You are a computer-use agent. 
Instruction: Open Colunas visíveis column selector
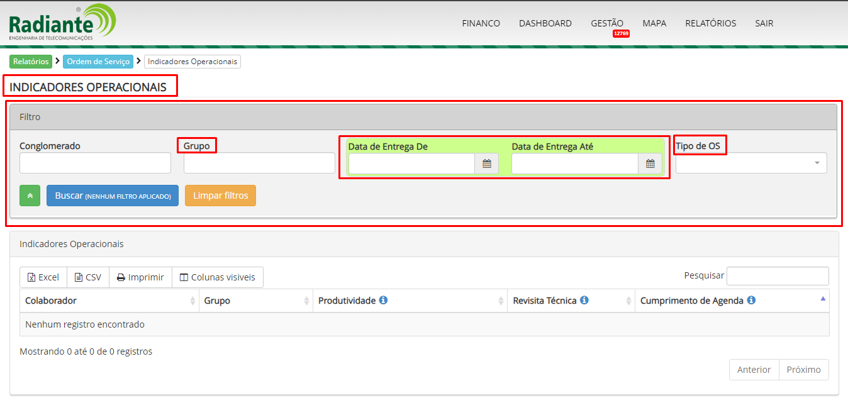(217, 277)
